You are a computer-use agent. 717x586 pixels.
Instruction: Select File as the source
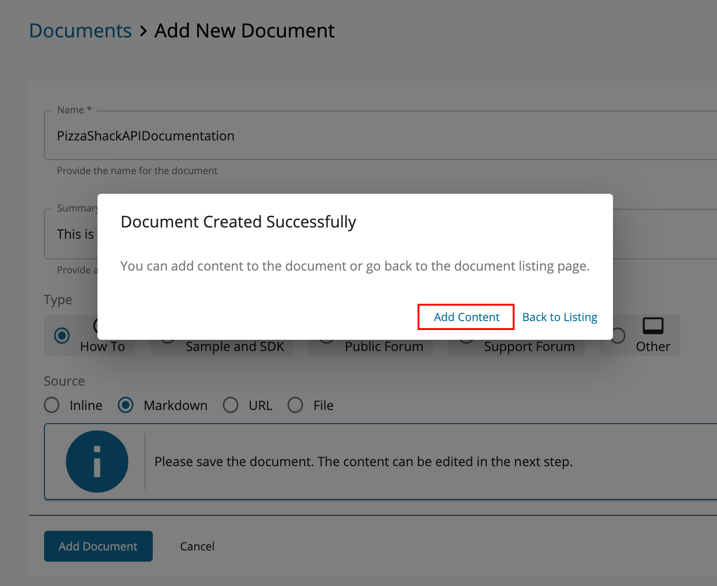tap(295, 405)
